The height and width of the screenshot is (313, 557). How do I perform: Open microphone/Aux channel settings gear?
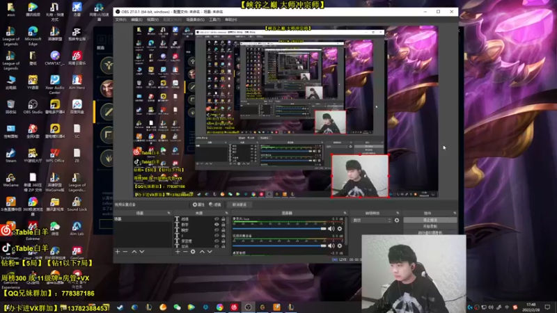pyautogui.click(x=340, y=229)
